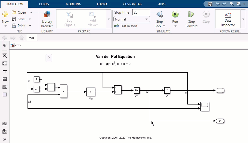Switch to the DEBUG tab
The height and width of the screenshot is (143, 248).
[x=44, y=4]
